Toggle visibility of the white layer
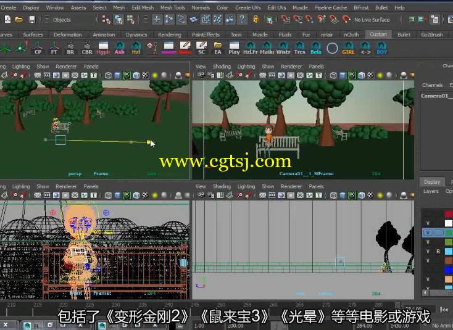The height and width of the screenshot is (330, 453). tap(428, 223)
